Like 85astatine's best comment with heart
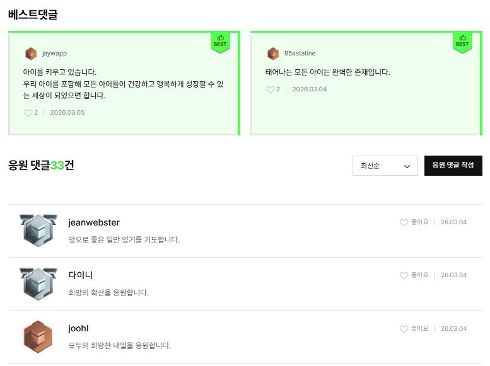This screenshot has width=490, height=366. pyautogui.click(x=270, y=89)
